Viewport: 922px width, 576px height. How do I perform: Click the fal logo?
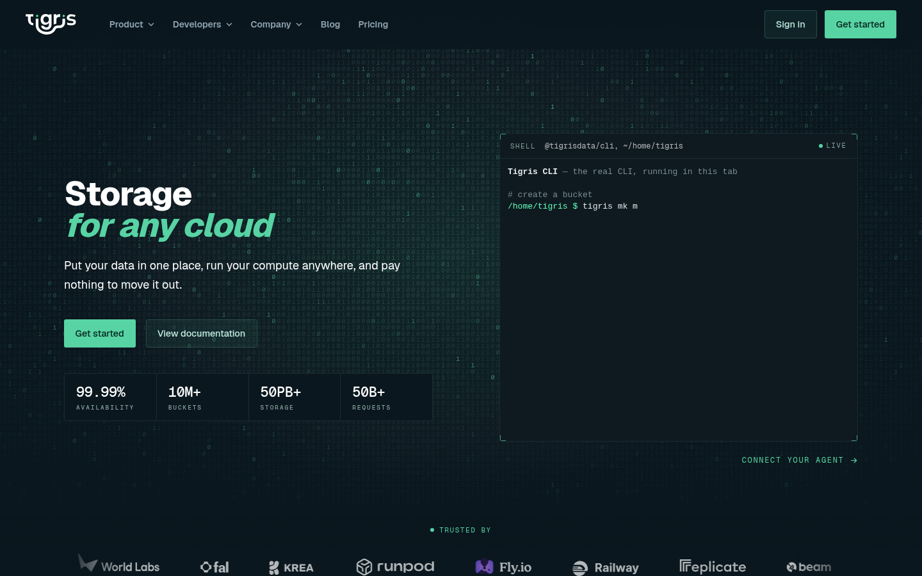pos(214,567)
